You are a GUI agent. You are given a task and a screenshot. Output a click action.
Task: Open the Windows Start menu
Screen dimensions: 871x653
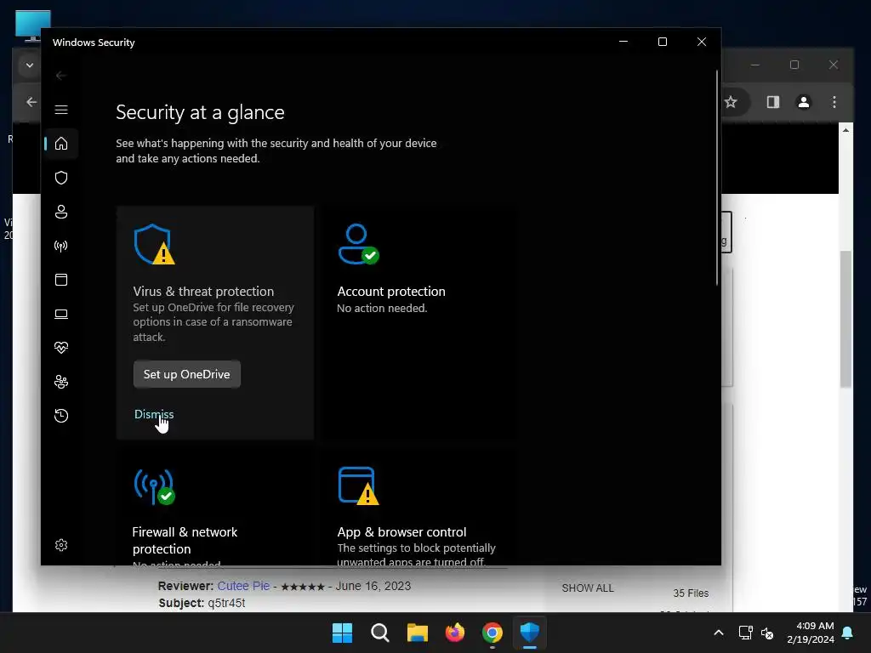pos(342,633)
